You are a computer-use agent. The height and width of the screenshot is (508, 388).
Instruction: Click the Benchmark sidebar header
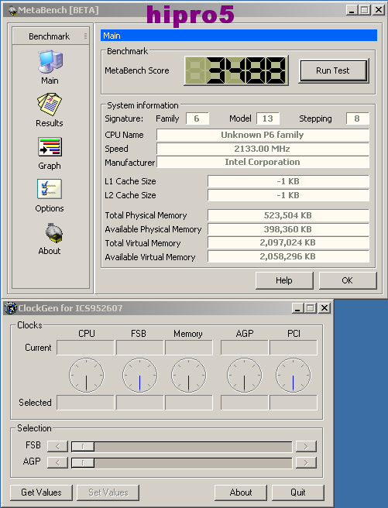pos(50,36)
